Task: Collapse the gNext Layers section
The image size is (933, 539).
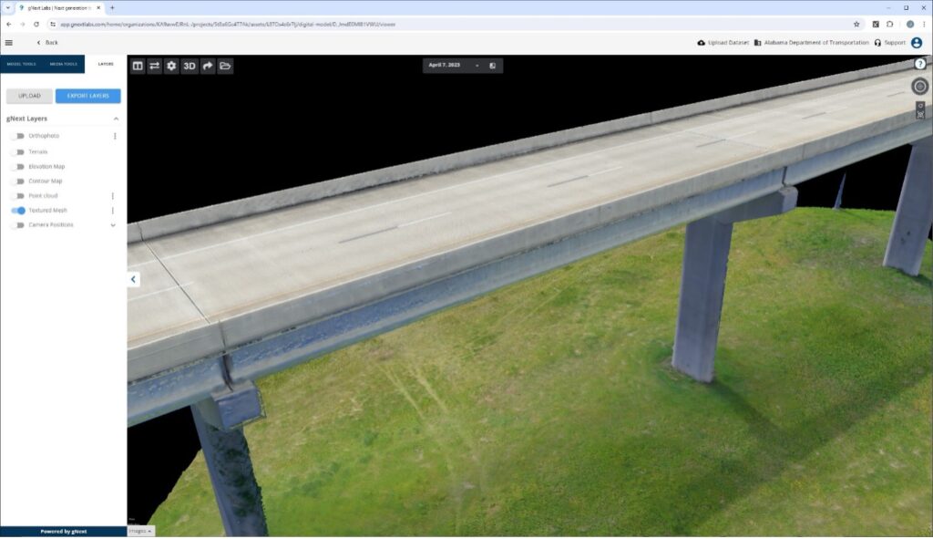Action: (115, 118)
